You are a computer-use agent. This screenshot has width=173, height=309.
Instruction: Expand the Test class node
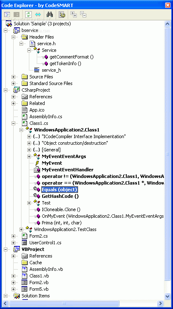click(29, 203)
